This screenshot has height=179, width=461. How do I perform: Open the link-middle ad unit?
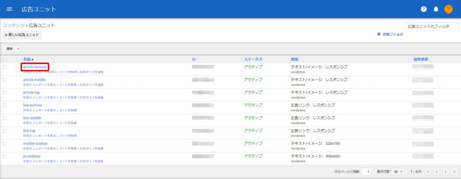coord(32,118)
